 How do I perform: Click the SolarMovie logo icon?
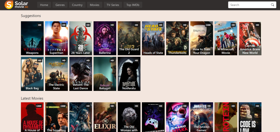9,5
